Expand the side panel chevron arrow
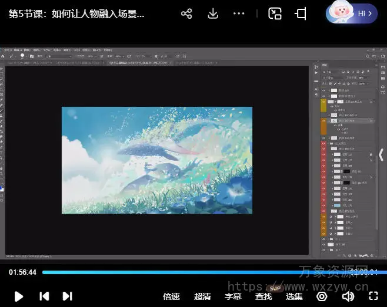Image resolution: width=387 pixels, height=307 pixels. [381, 155]
